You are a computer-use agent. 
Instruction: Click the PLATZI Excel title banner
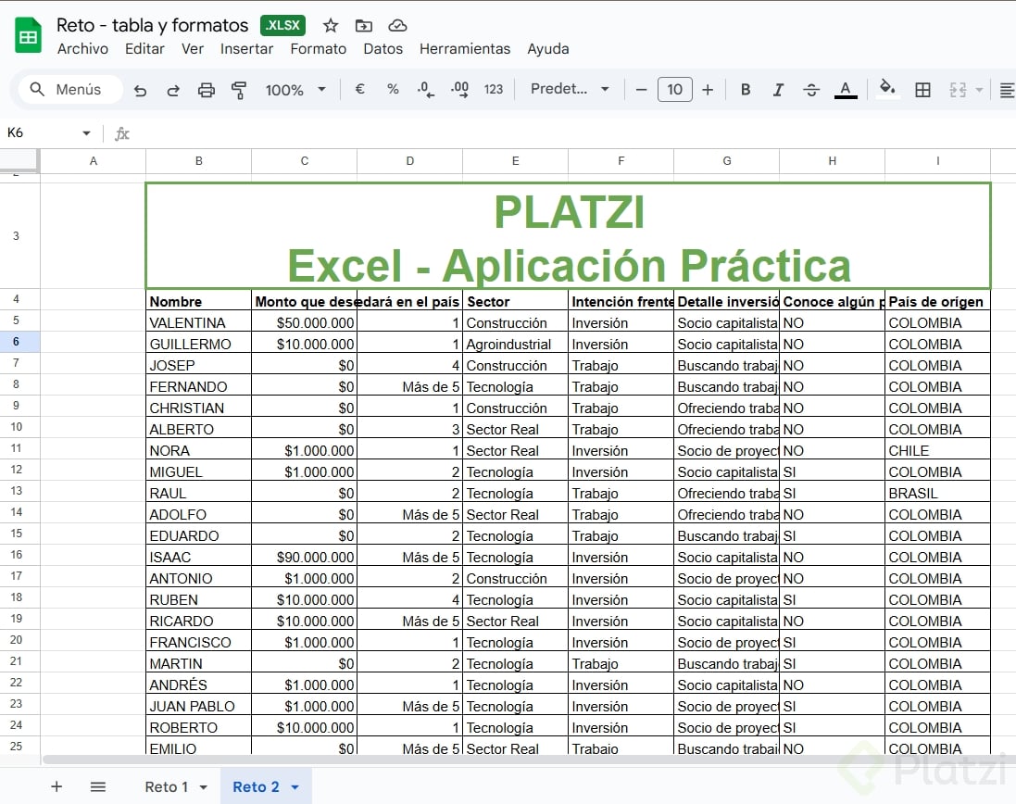tap(569, 236)
